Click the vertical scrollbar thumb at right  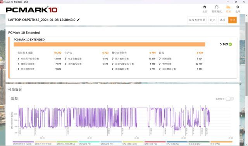[x=246, y=59]
